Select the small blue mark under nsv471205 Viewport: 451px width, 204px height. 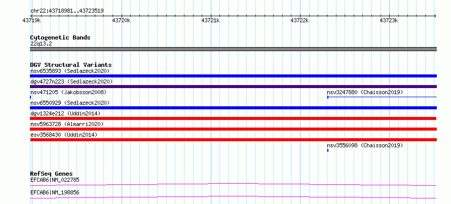(30, 97)
